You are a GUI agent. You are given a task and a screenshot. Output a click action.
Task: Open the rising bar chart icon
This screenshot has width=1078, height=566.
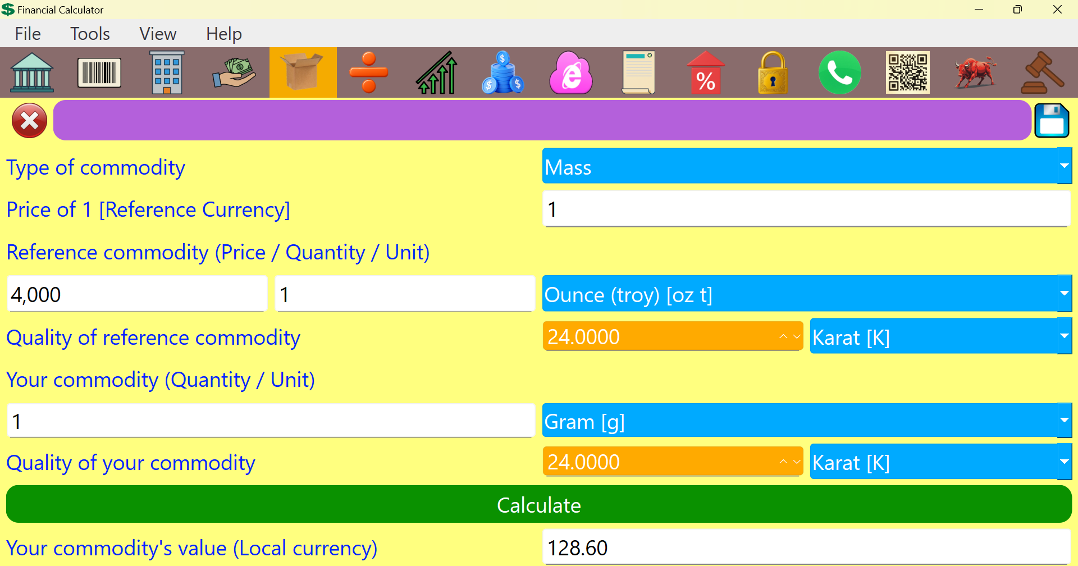pos(436,72)
